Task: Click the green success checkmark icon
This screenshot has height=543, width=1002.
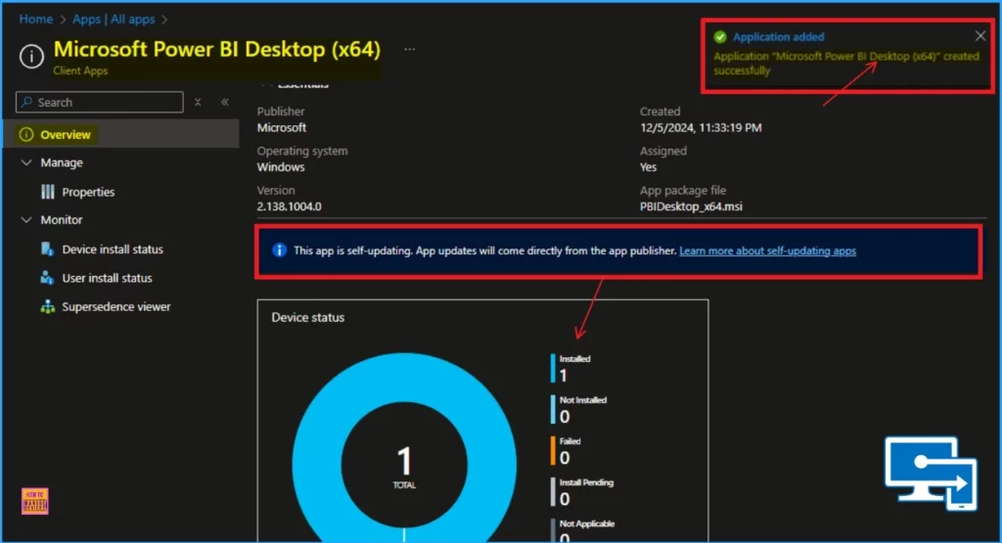Action: pos(720,37)
